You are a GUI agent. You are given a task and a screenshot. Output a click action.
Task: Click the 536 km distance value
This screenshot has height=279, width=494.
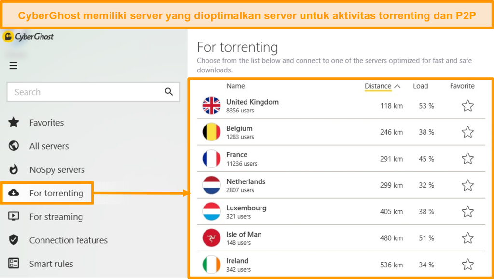click(391, 265)
